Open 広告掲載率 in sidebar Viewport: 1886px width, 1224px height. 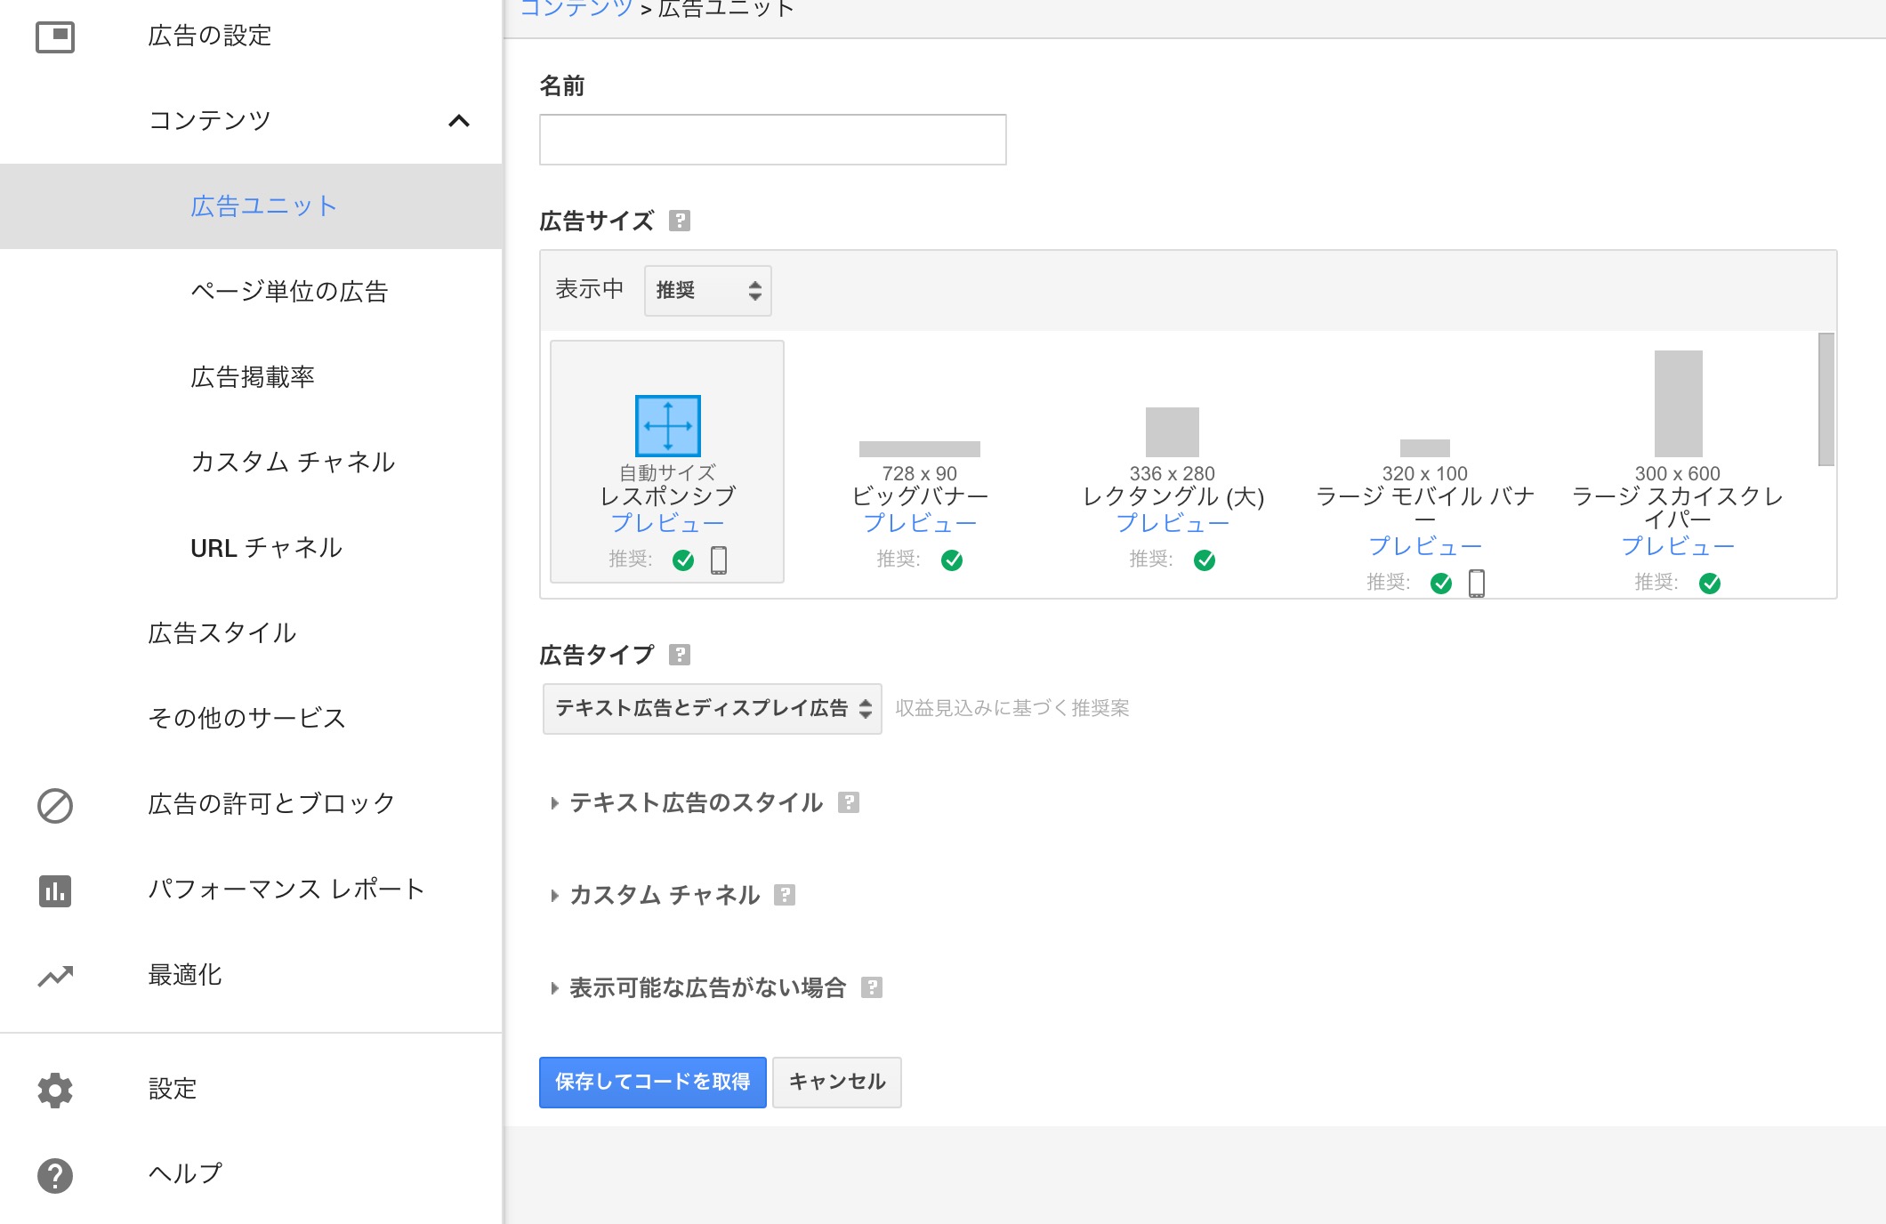252,376
